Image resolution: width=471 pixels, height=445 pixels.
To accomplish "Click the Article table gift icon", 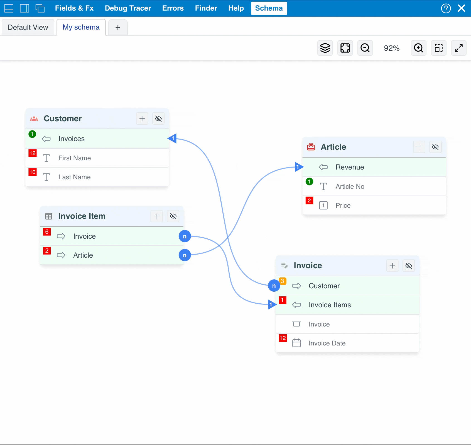I will (311, 147).
